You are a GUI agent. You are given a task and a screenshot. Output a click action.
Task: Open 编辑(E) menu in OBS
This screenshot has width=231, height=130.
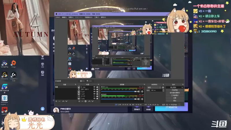click(64, 17)
